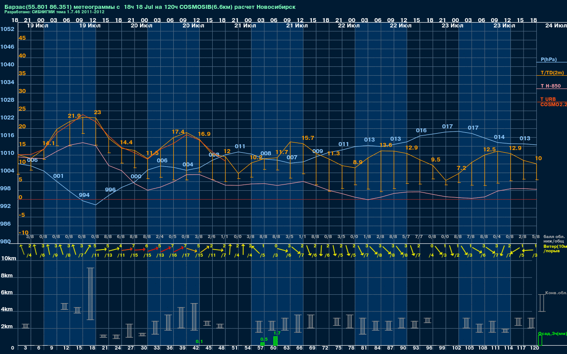567x354 pixels.
Task: Click the sample green bar beside Осад,3ч(мм)
Action: 540,341
